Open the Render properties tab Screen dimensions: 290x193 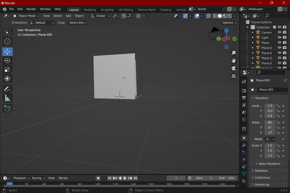coord(244,90)
